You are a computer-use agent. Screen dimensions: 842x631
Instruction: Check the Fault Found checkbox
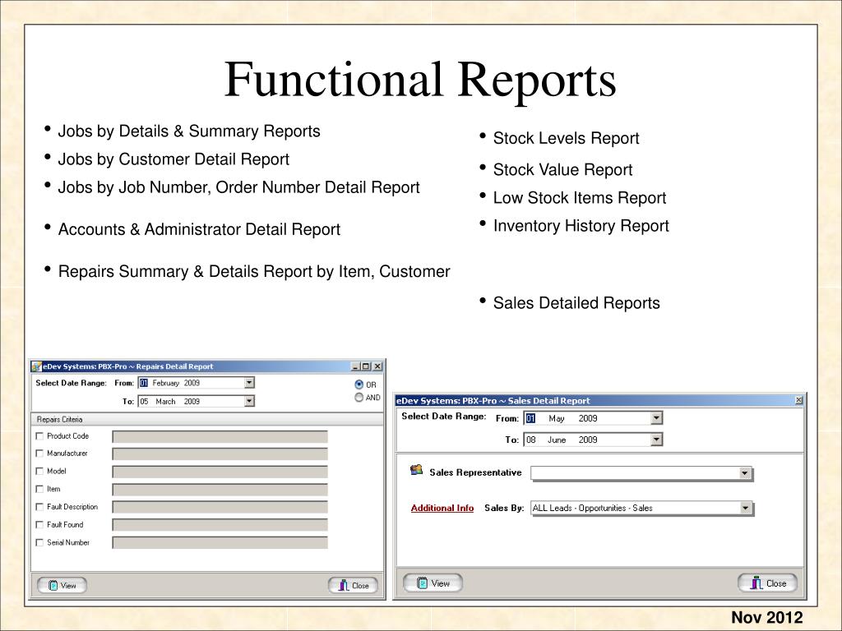coord(39,525)
